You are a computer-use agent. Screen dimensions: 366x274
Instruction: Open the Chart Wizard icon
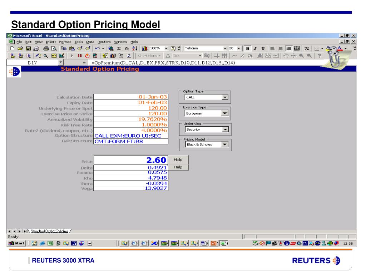144,48
